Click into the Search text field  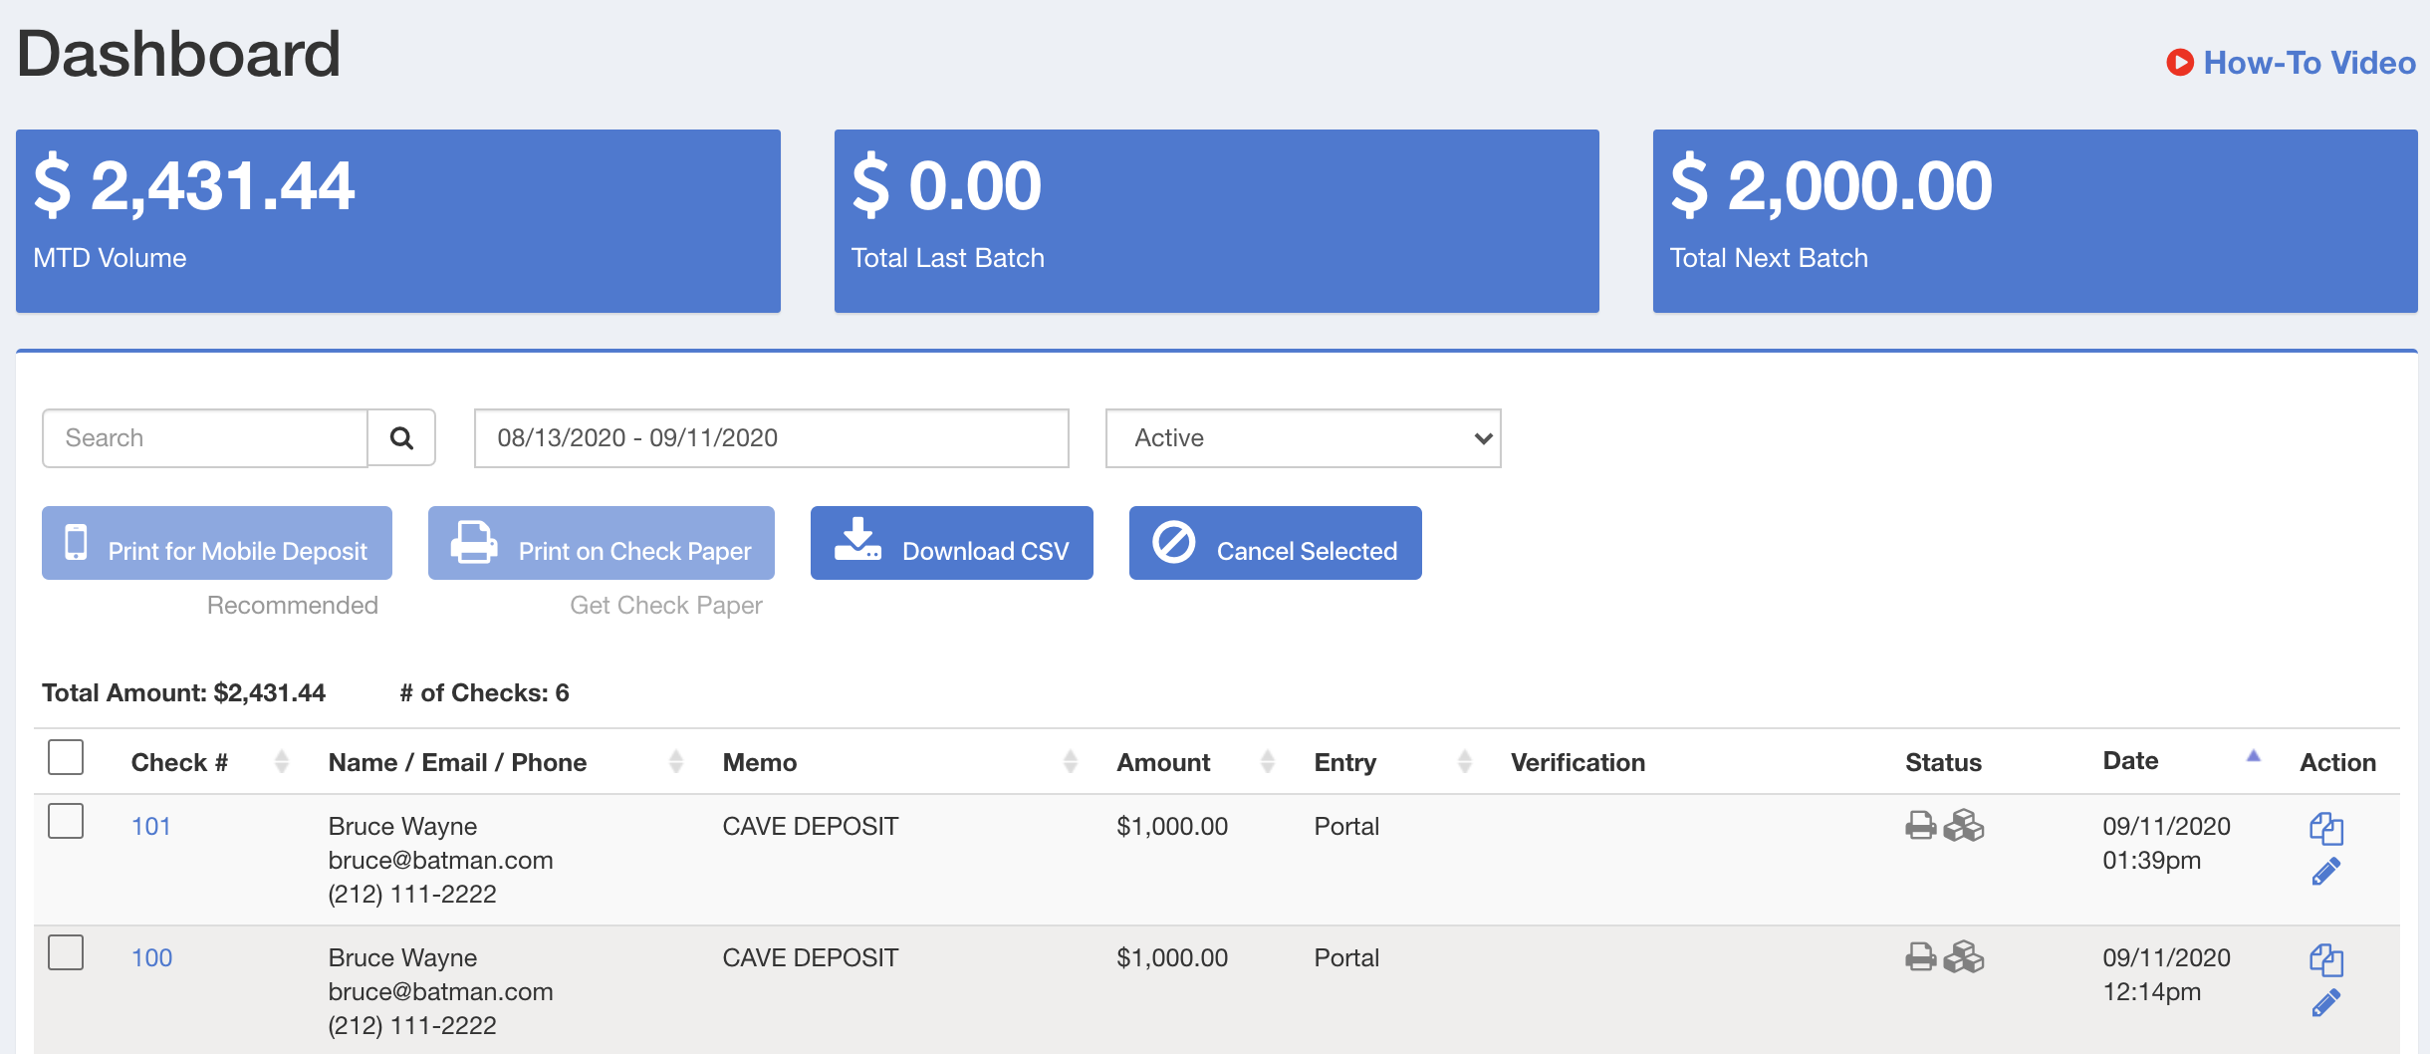[x=205, y=438]
